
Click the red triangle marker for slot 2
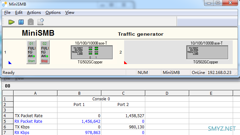coord(125,62)
